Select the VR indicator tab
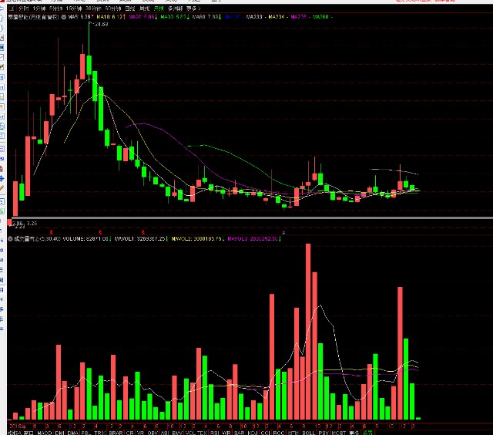This screenshot has width=493, height=435. tap(140, 433)
